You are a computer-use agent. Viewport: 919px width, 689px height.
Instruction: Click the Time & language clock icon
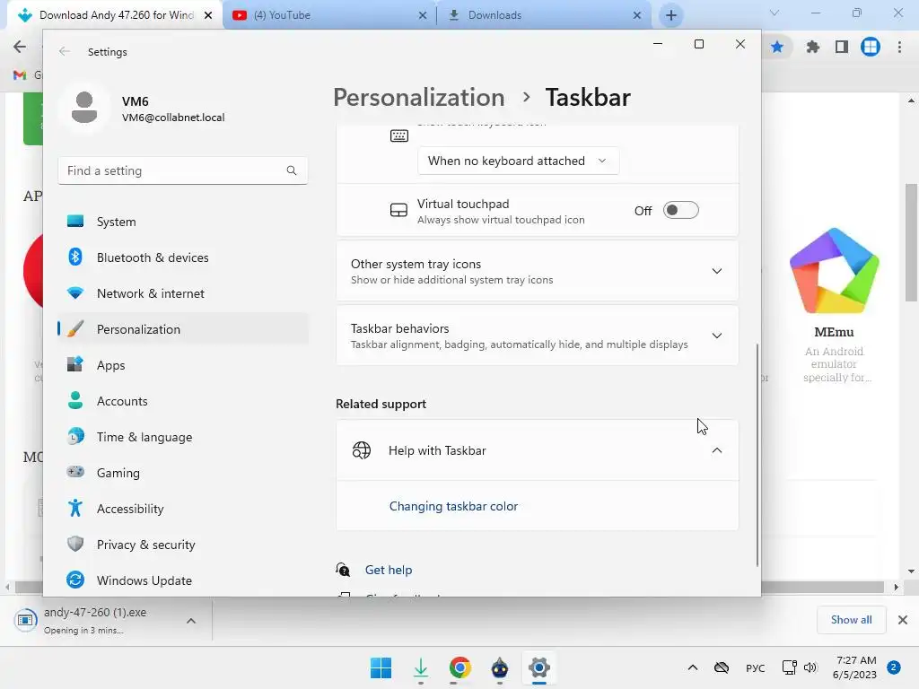point(75,436)
